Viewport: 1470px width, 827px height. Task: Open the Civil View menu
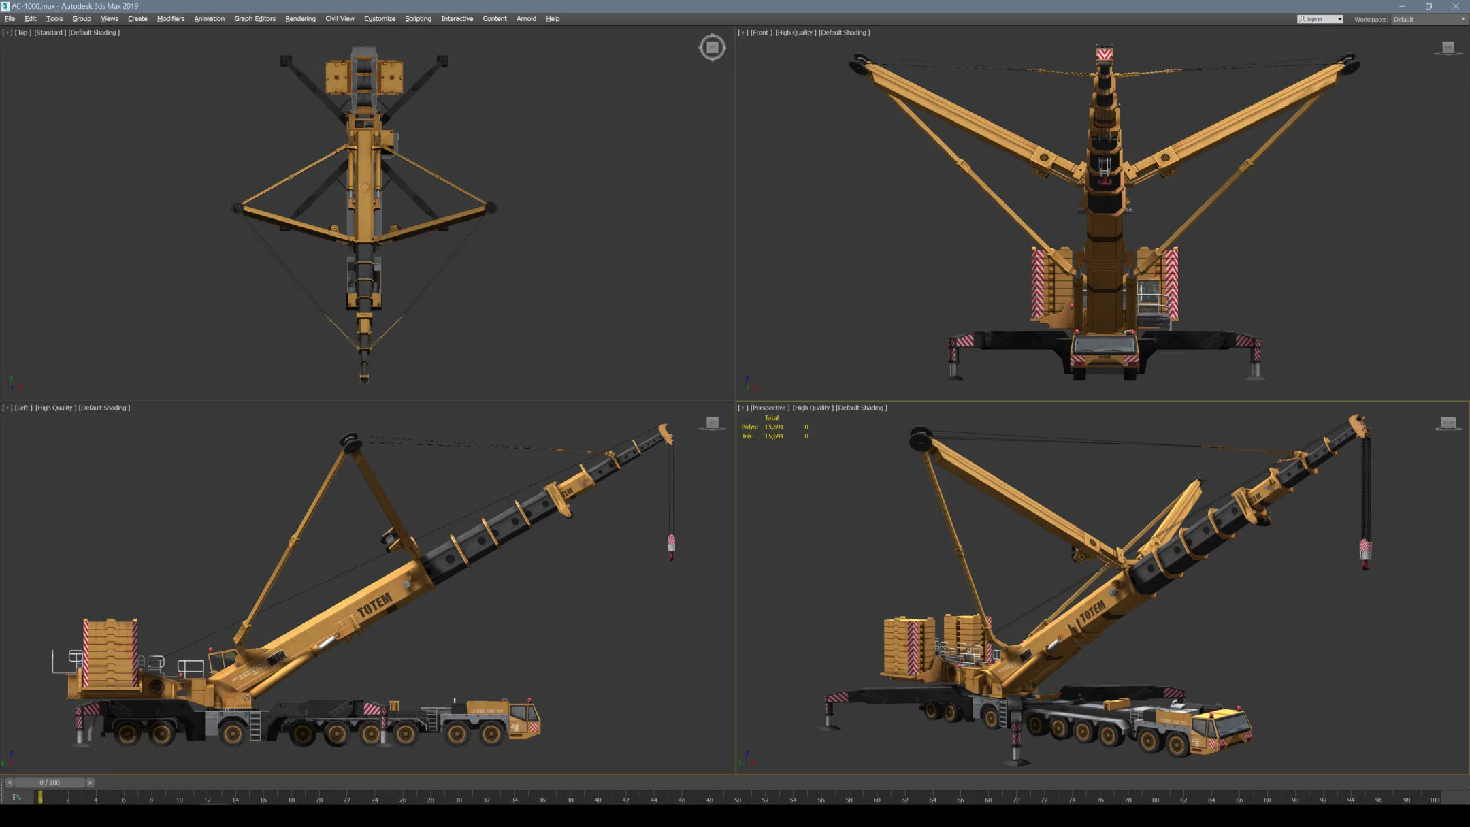[x=339, y=18]
